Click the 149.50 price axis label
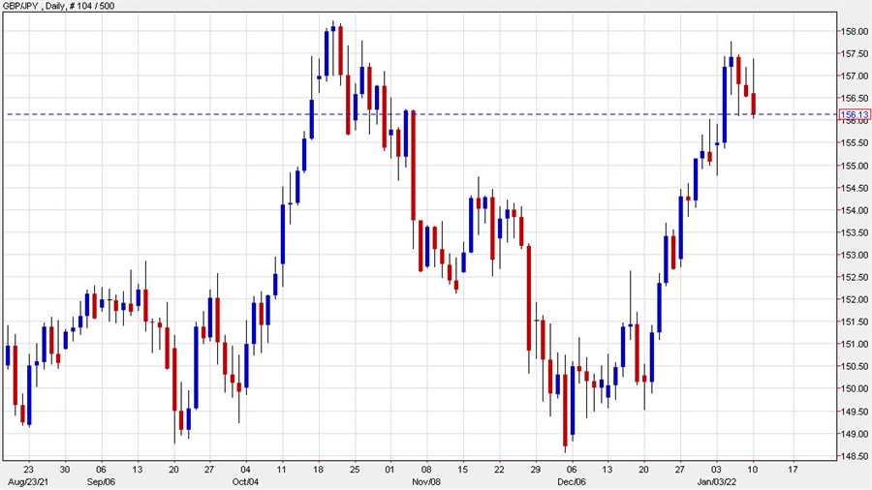The width and height of the screenshot is (872, 490). pyautogui.click(x=854, y=412)
